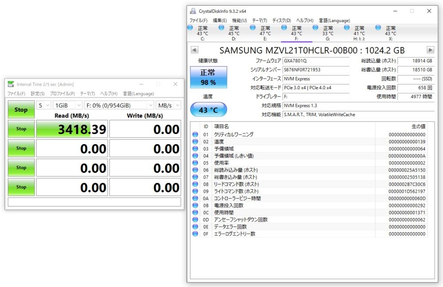Click status orb for 0C 使用時間 row
The width and height of the screenshot is (443, 287).
point(195,213)
